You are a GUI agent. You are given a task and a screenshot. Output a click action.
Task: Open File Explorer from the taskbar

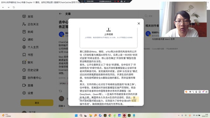point(91,115)
